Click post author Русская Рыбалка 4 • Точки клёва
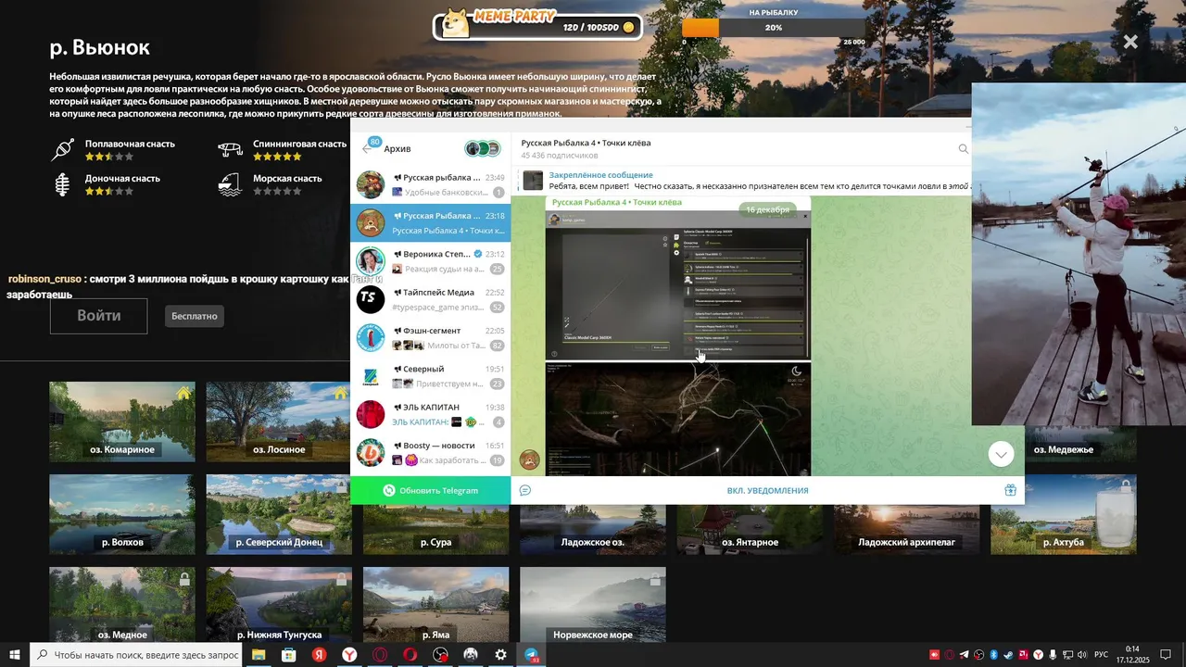This screenshot has height=667, width=1186. (x=616, y=202)
